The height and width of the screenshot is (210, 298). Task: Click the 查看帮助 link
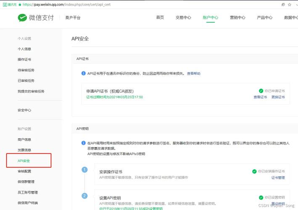tap(194, 73)
